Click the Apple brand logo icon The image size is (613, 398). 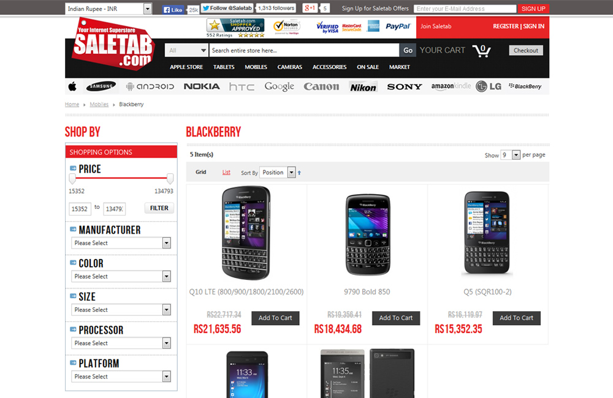click(72, 86)
